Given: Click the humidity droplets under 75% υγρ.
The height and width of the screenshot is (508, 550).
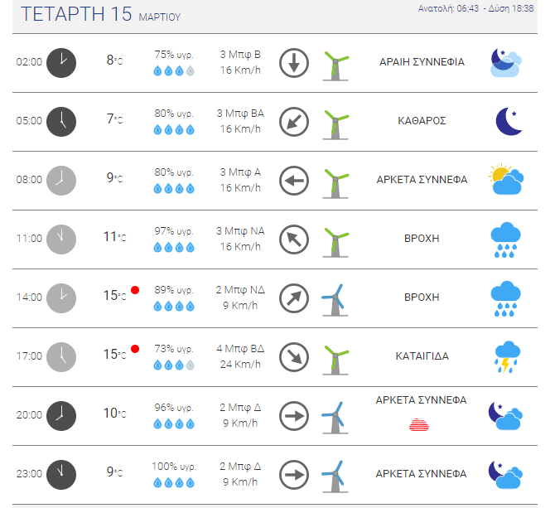Looking at the screenshot, I should coord(174,71).
